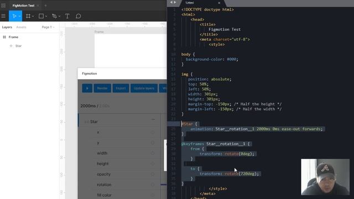
Task: Click the background-color #000 value
Action: click(232, 59)
